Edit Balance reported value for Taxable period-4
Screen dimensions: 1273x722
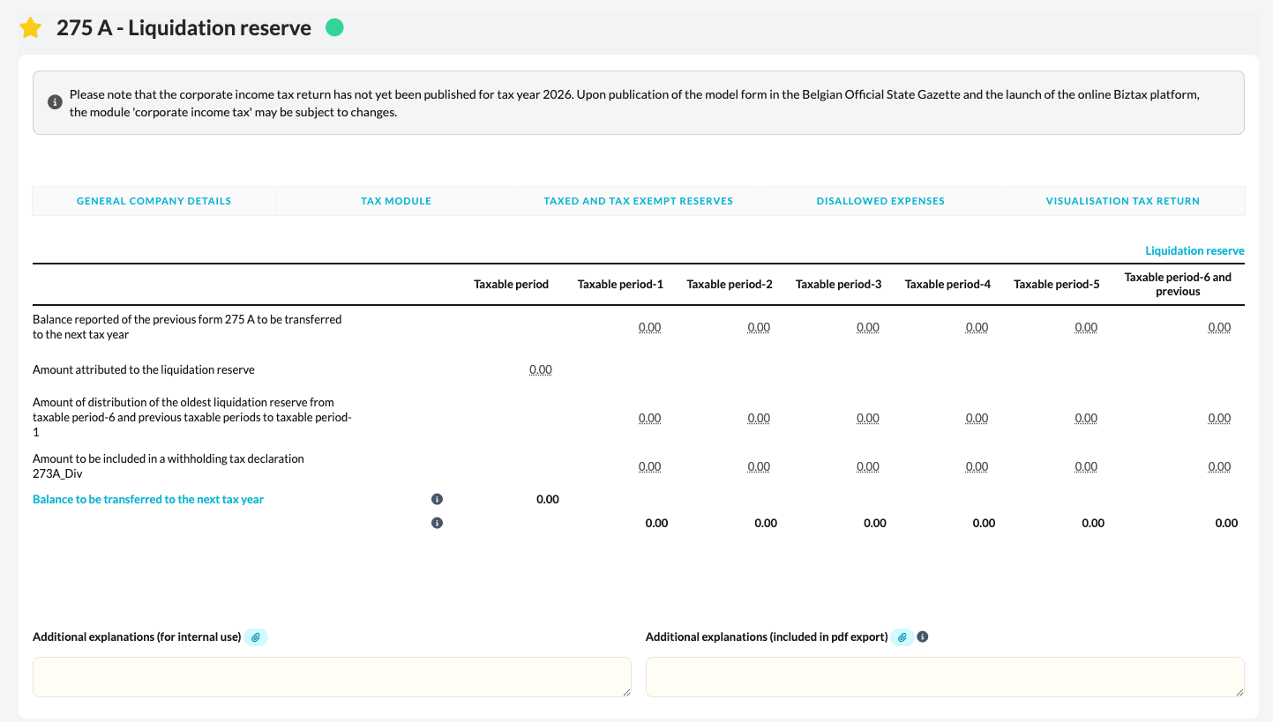click(977, 327)
